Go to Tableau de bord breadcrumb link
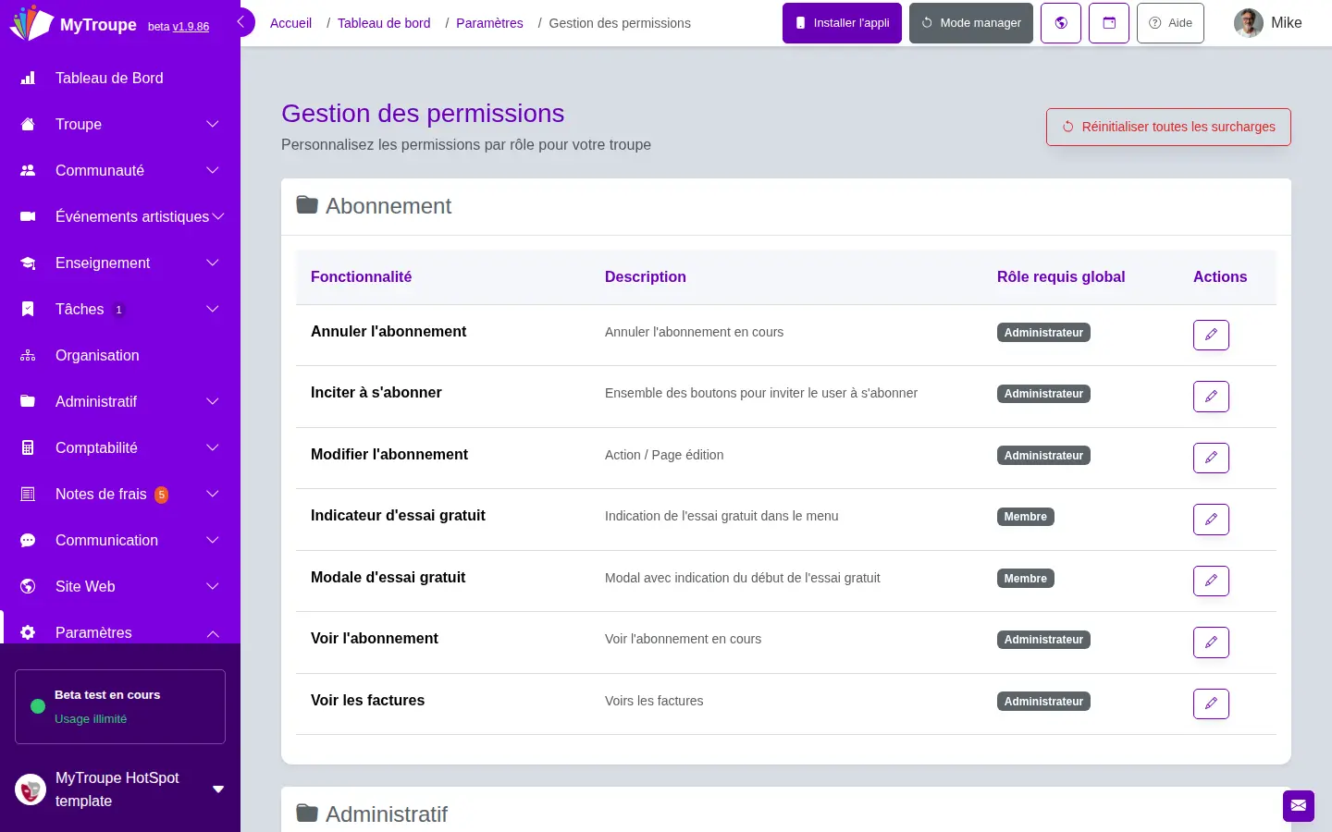Viewport: 1332px width, 832px height. coord(384,23)
